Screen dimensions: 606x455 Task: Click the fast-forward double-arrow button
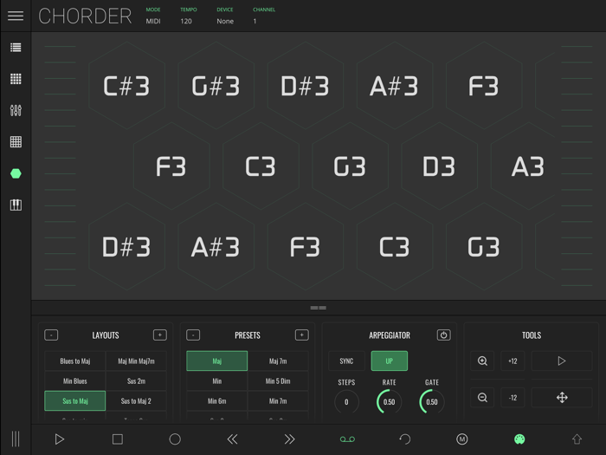(289, 439)
